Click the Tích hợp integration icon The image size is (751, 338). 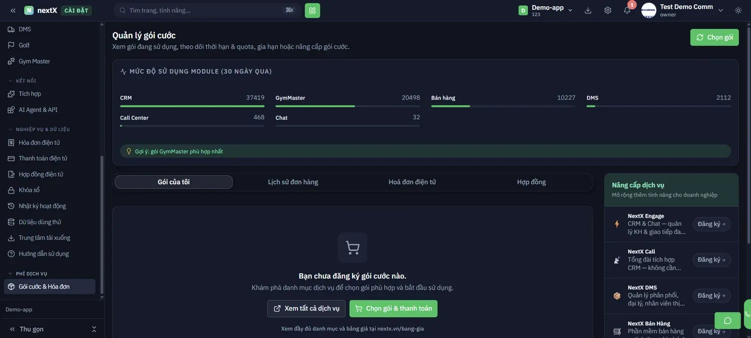tap(11, 94)
